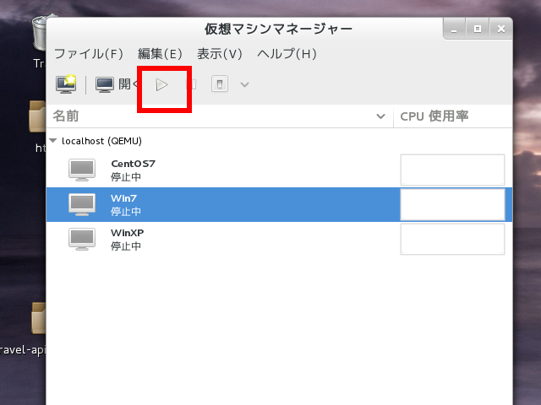This screenshot has height=405, width=541.
Task: Click the WinXP CPU usage graph cell
Action: (x=452, y=239)
